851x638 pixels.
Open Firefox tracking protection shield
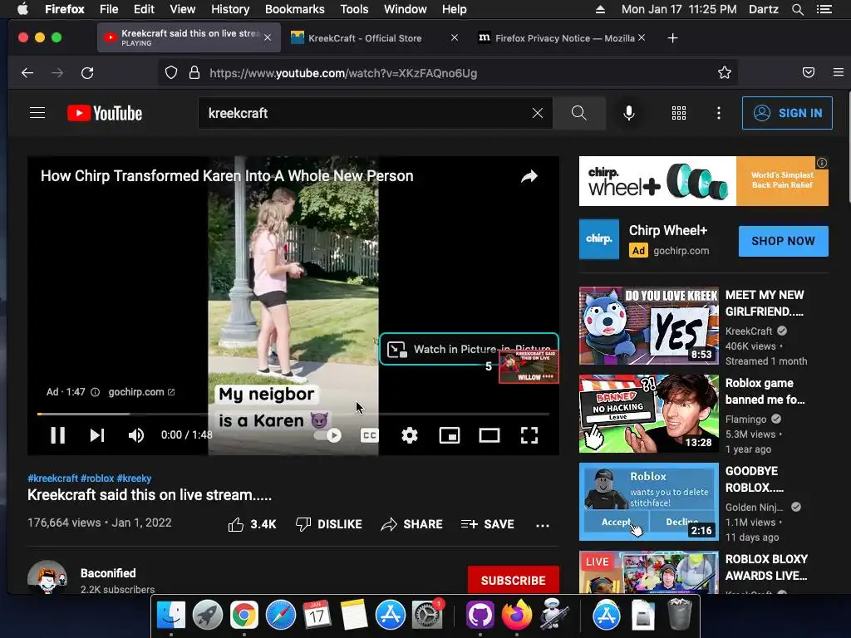[171, 73]
